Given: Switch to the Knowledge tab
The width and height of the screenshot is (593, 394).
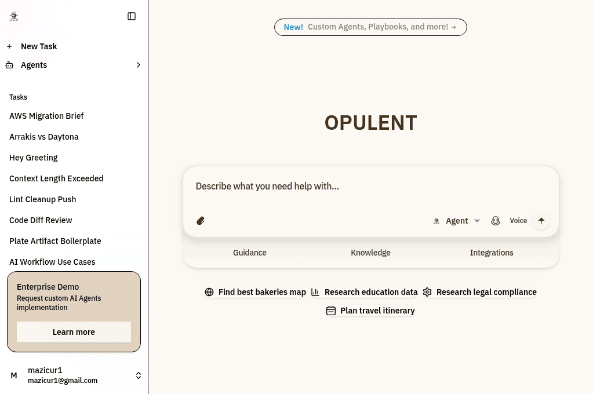Looking at the screenshot, I should [370, 253].
